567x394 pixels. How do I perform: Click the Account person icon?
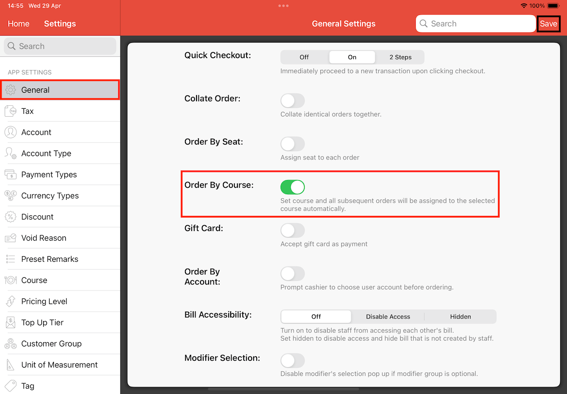pos(11,132)
